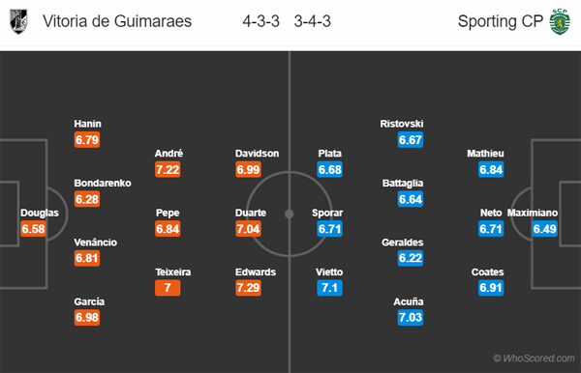
Task: Select Vietto's 7.1 rating badge
Action: (x=330, y=288)
